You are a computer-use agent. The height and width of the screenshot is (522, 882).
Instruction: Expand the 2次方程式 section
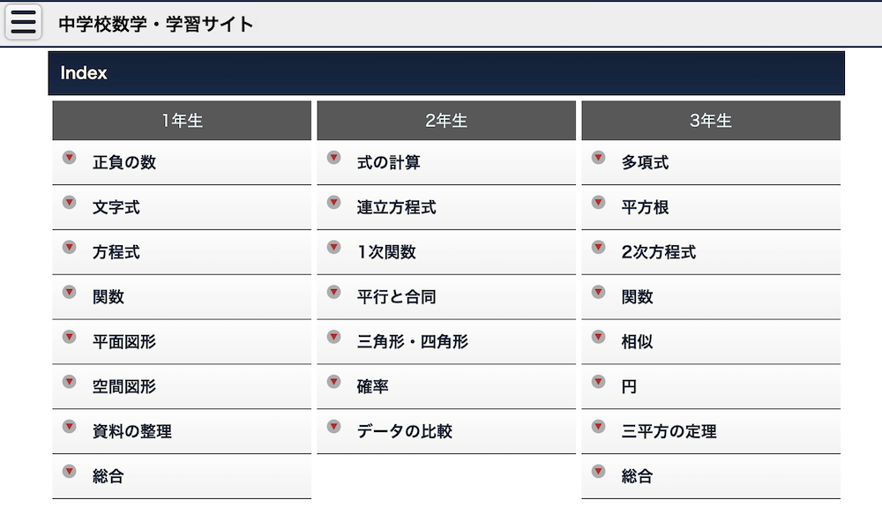(x=711, y=252)
